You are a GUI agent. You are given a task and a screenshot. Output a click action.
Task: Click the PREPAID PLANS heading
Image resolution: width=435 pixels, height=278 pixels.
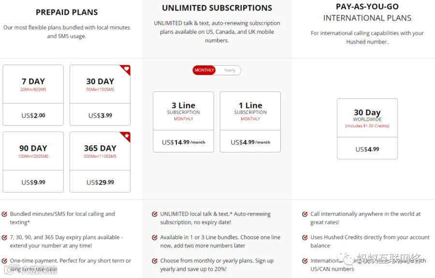(x=67, y=12)
